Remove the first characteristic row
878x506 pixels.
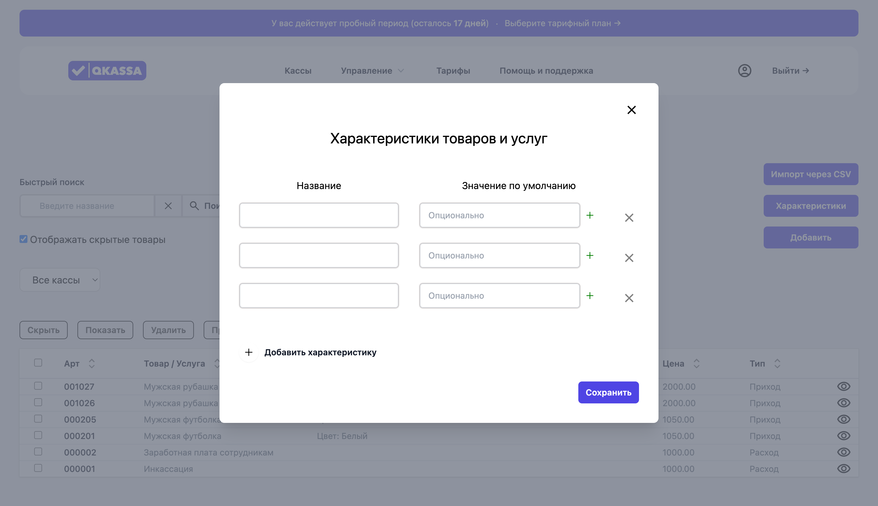629,218
